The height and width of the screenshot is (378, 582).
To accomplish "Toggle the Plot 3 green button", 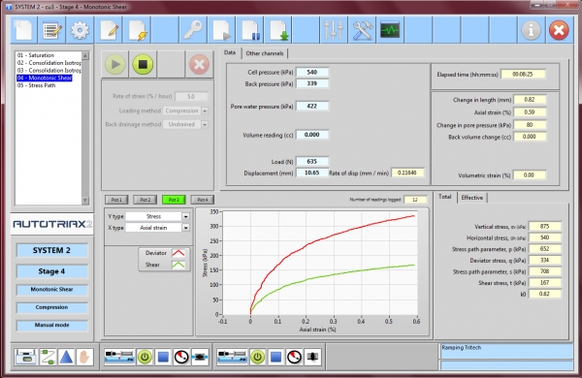I will tap(174, 200).
